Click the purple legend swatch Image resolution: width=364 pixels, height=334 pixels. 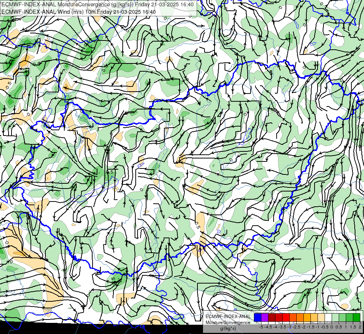tap(265, 317)
